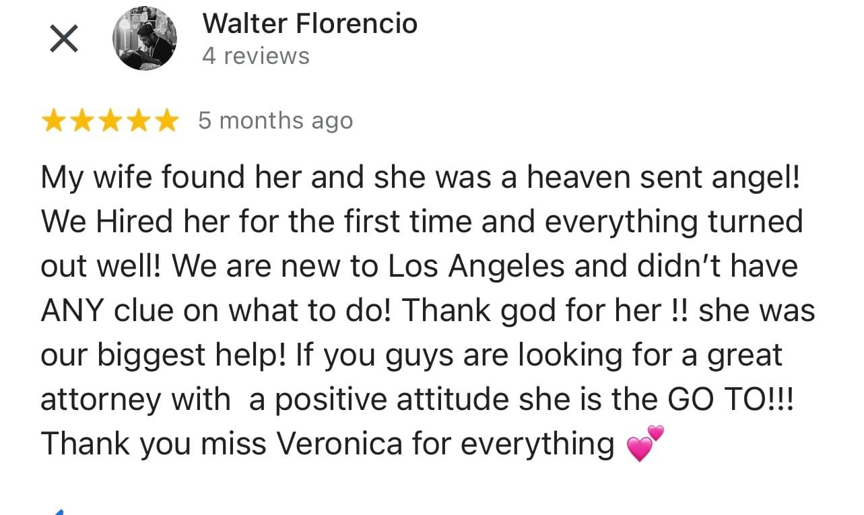Image resolution: width=864 pixels, height=515 pixels.
Task: Click the "5 months ago" timestamp
Action: tap(275, 121)
